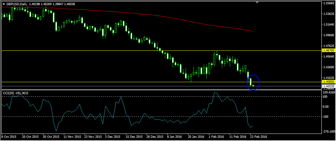This screenshot has width=336, height=141.
Task: Click the CCI -100 level scale label
Action: [326, 116]
